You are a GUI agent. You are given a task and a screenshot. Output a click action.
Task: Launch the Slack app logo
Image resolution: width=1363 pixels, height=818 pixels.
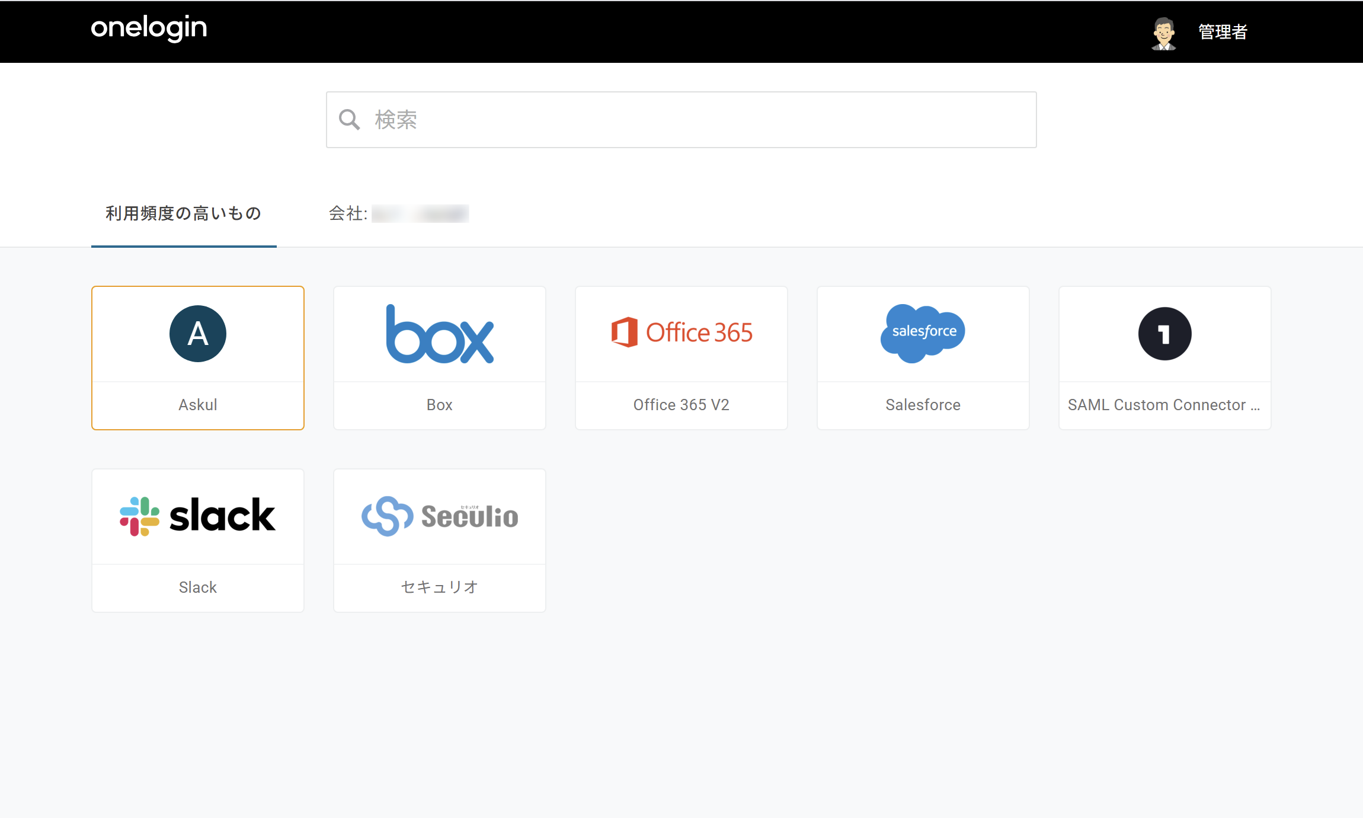[x=198, y=516]
